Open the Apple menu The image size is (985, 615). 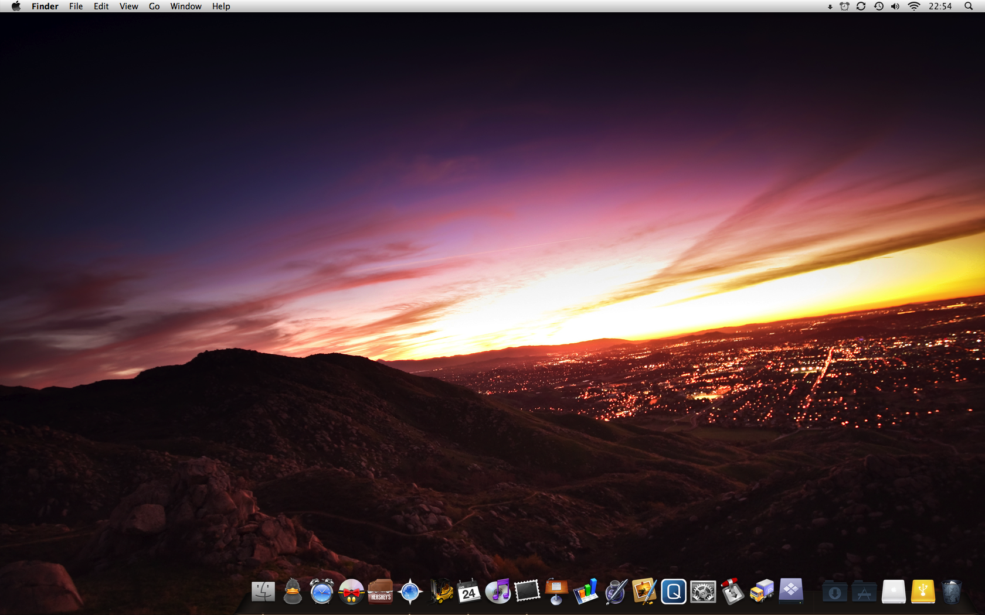16,6
